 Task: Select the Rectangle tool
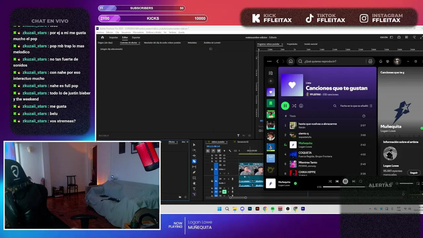click(x=194, y=178)
